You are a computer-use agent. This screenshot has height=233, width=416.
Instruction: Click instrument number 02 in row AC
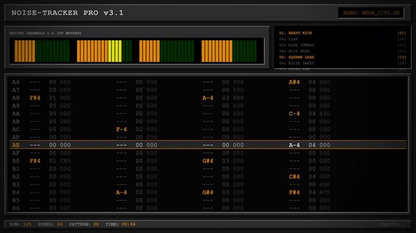140,129
